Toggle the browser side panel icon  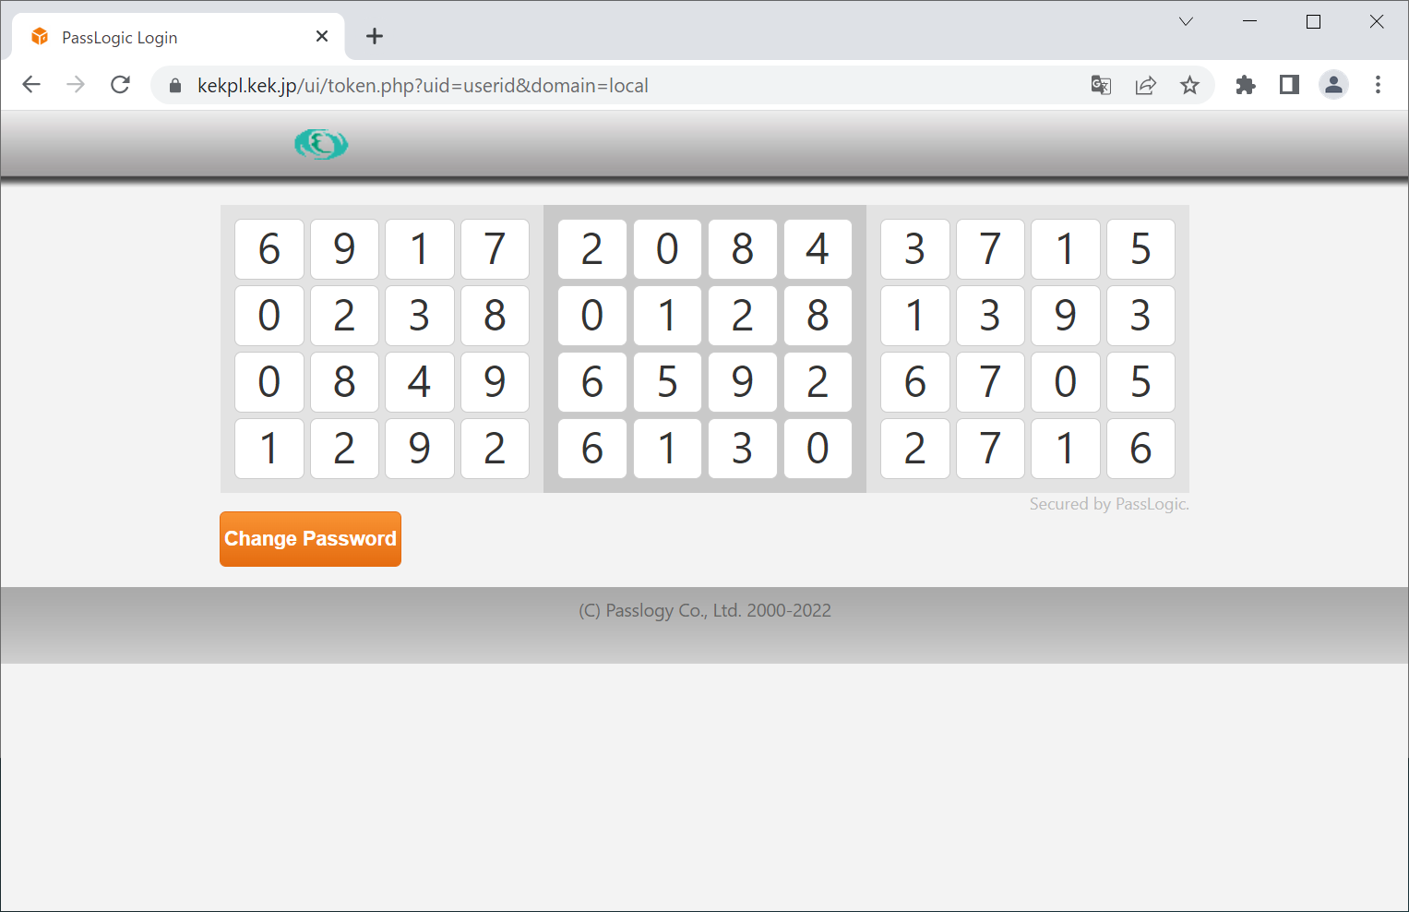[x=1289, y=85]
